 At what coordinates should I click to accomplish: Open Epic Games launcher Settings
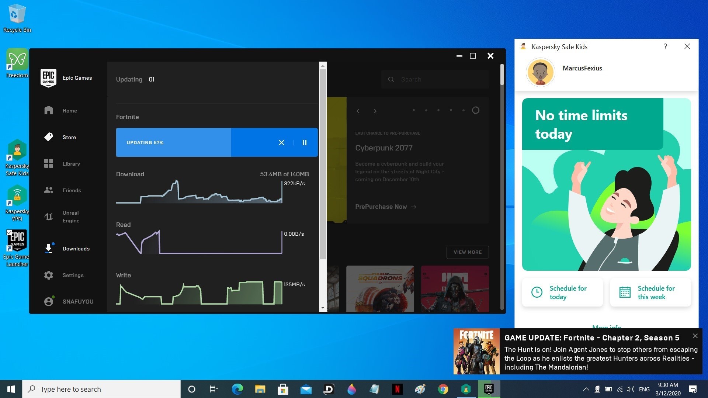(64, 275)
